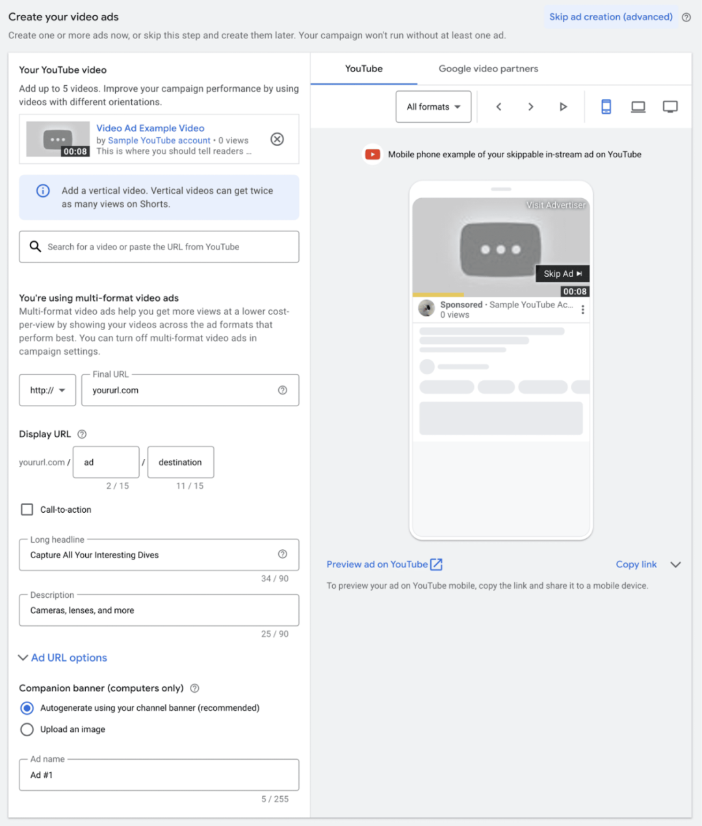This screenshot has width=702, height=826.
Task: Switch to the Google video partners tab
Action: tap(487, 68)
